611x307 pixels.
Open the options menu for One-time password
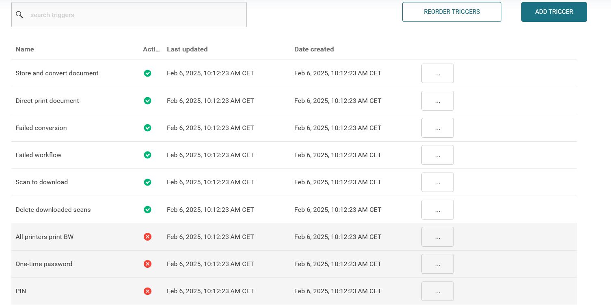point(437,264)
